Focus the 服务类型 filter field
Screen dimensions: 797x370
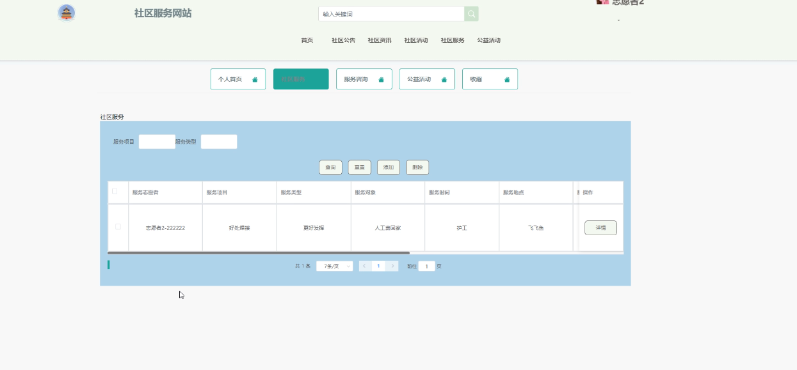[219, 142]
